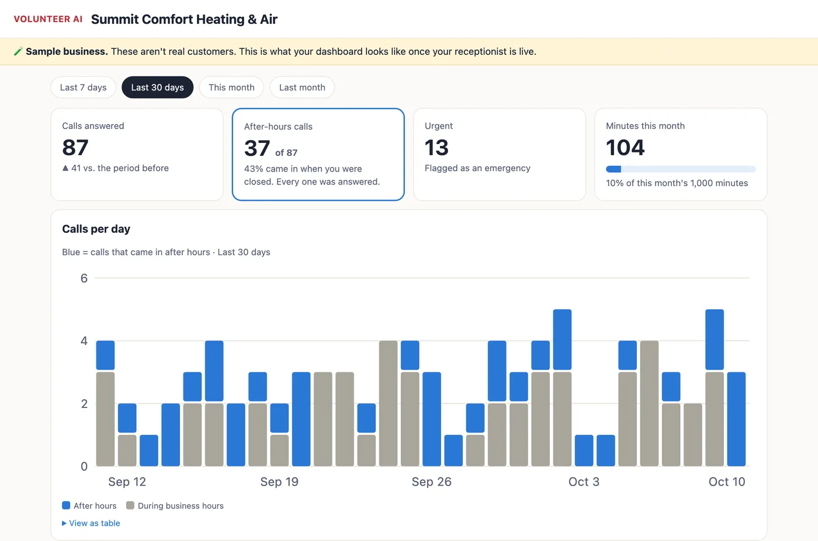
Task: Click the Sep 26 axis label
Action: pos(432,482)
